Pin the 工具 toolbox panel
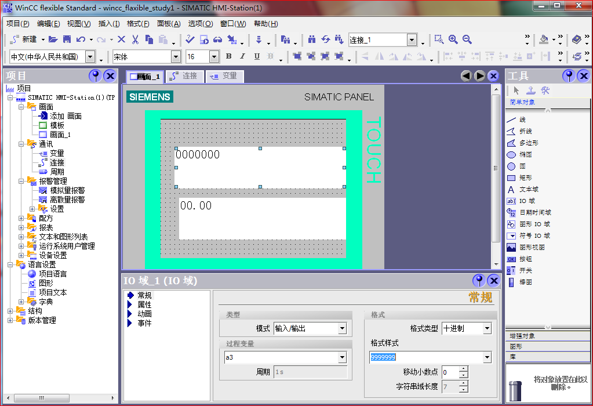This screenshot has height=406, width=593. 569,76
